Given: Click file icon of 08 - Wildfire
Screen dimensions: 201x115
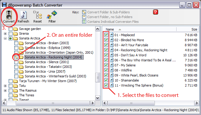Looking at the screenshot, I should [x=112, y=70].
